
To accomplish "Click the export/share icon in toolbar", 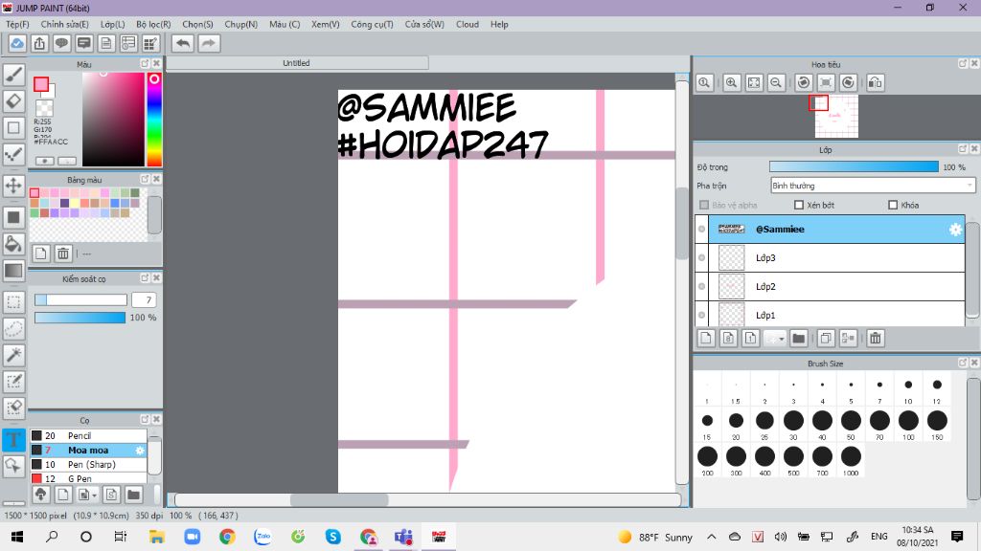I will (39, 43).
